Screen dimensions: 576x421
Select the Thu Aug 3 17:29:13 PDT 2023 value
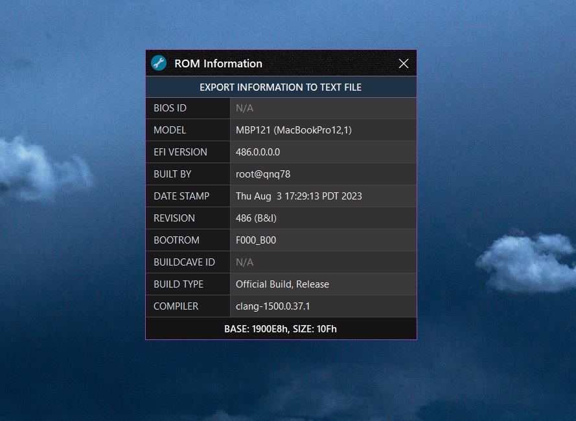299,196
